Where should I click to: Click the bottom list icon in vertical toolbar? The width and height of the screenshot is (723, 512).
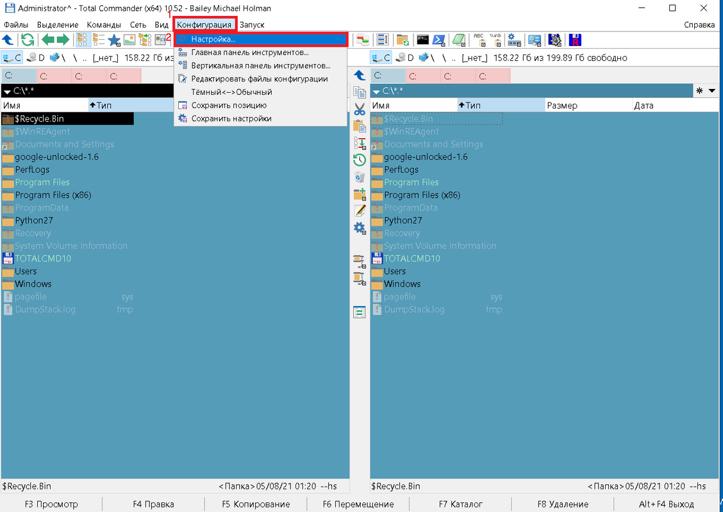click(x=360, y=312)
